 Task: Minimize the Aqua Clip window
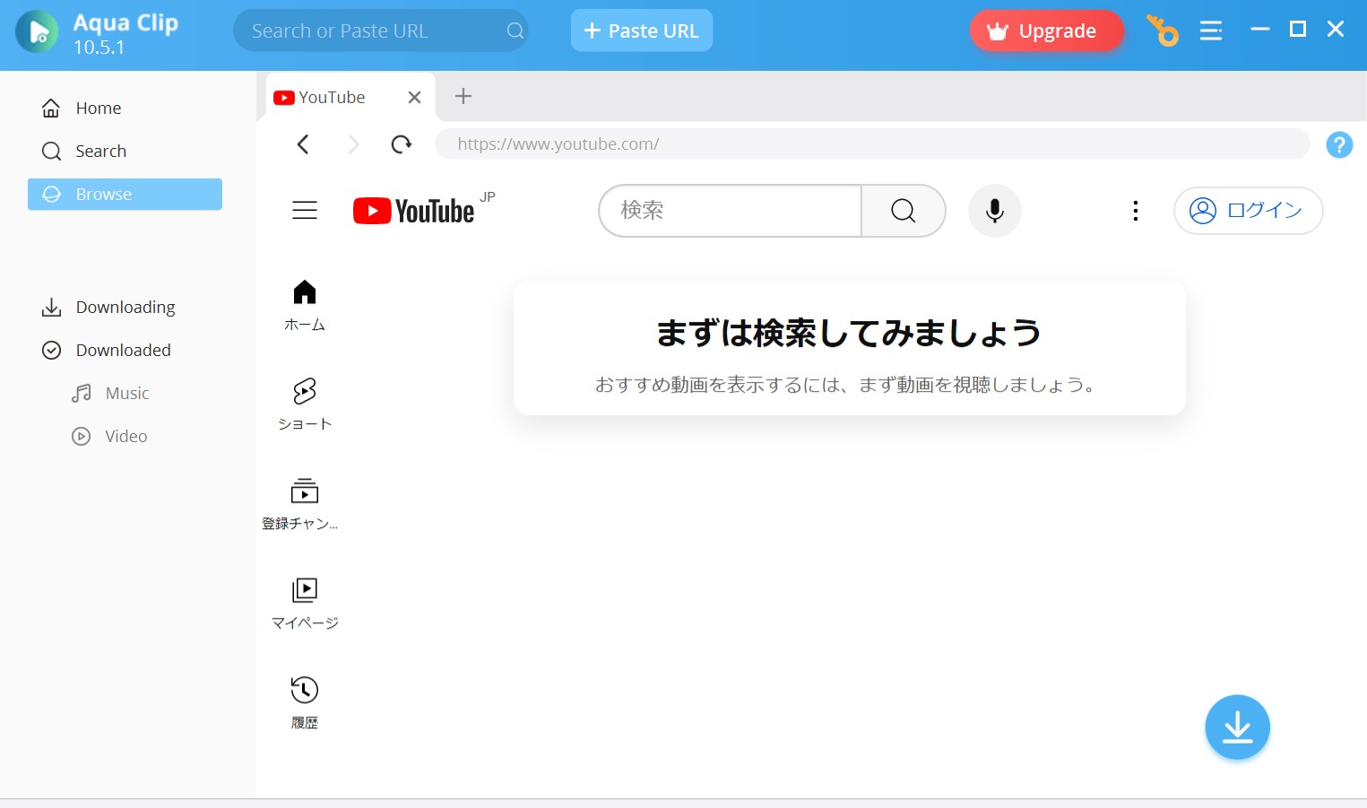[x=1260, y=30]
